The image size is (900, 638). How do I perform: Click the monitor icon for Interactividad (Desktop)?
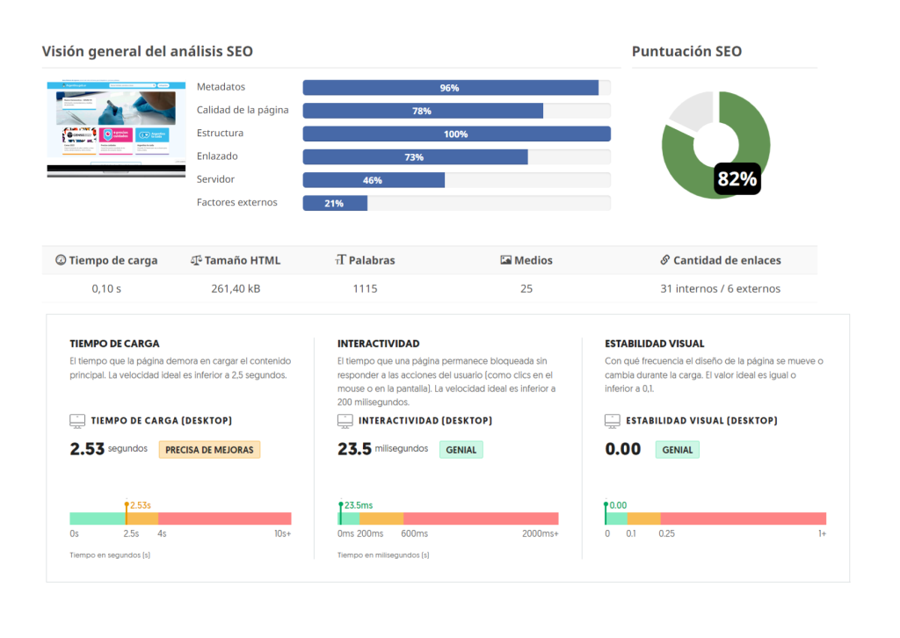tap(345, 421)
